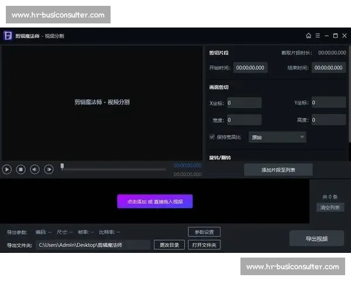The height and width of the screenshot is (281, 351).
Task: Open the hamburger menu icon
Action: (318, 36)
